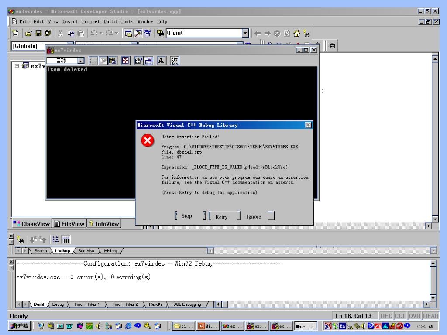This screenshot has width=447, height=335.
Task: Select the See Also tab
Action: (86, 251)
